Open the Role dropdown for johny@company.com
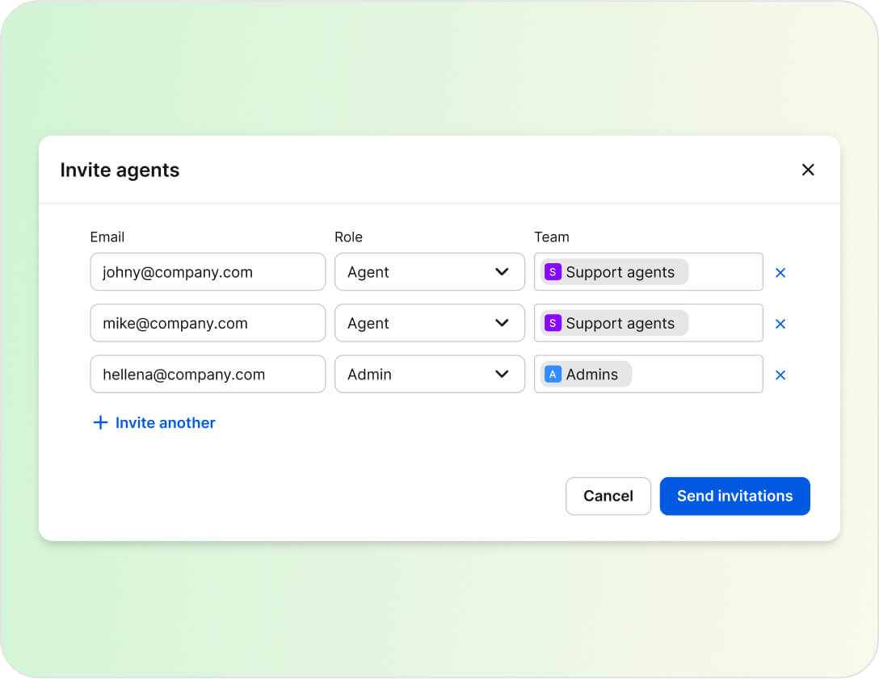Viewport: 879px width, 679px height. point(429,272)
